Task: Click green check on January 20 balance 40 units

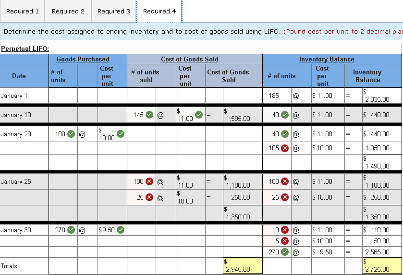Action: click(x=285, y=134)
